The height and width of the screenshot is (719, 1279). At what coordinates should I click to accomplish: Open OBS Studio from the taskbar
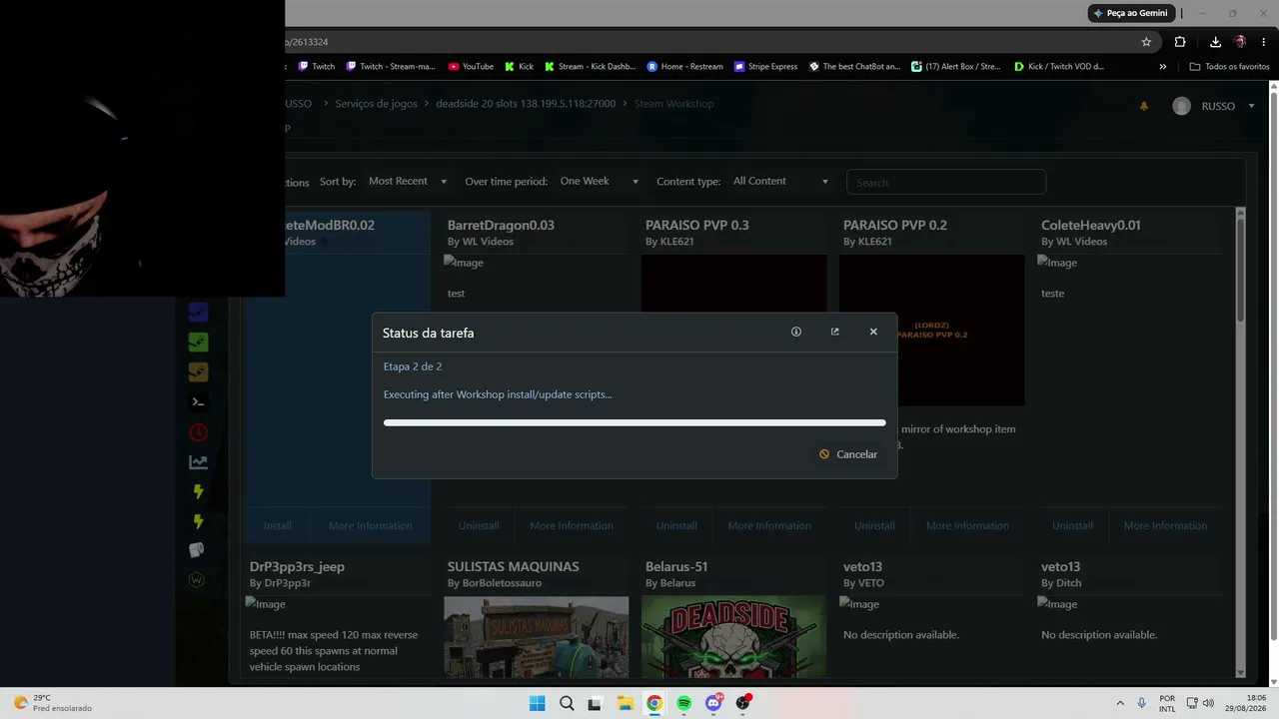742,703
